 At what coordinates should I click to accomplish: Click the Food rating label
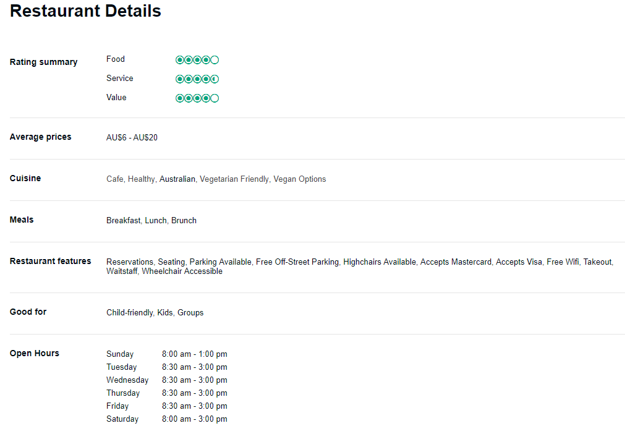point(116,59)
